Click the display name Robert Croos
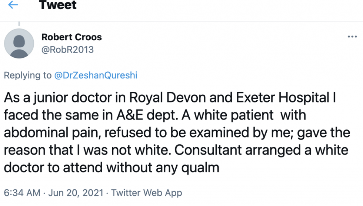363x206 pixels. click(71, 37)
